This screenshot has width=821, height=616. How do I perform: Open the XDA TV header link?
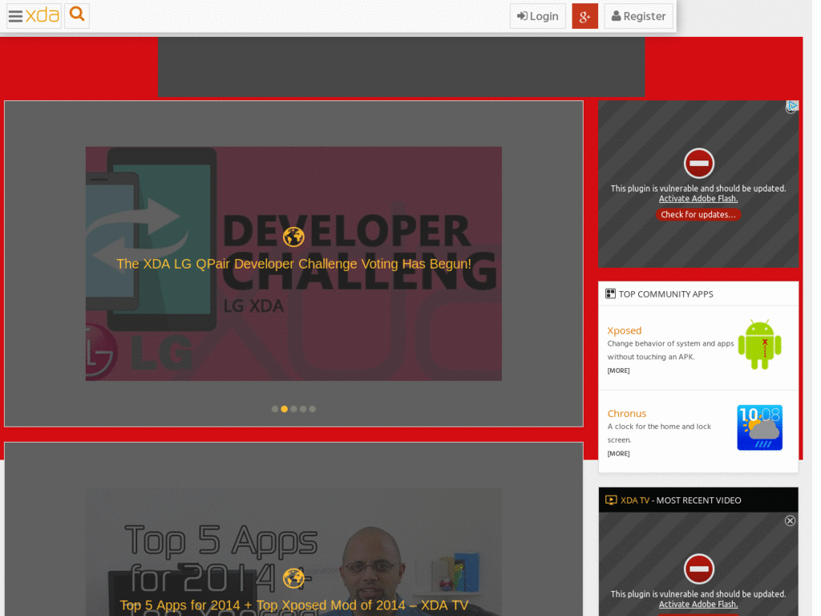pos(635,500)
